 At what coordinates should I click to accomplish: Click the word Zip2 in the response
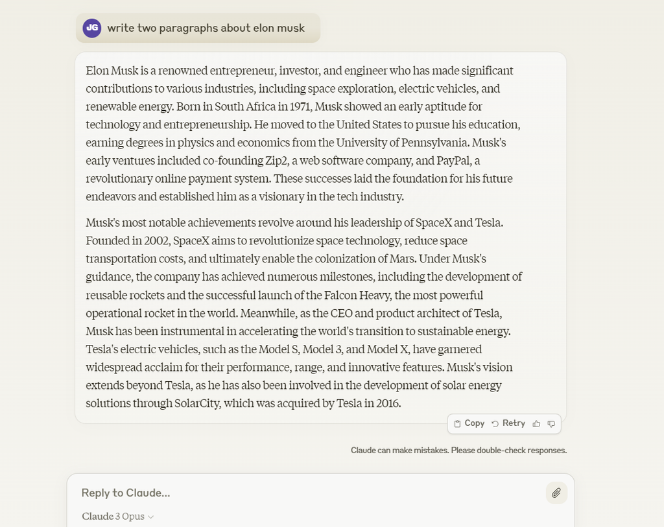[276, 161]
